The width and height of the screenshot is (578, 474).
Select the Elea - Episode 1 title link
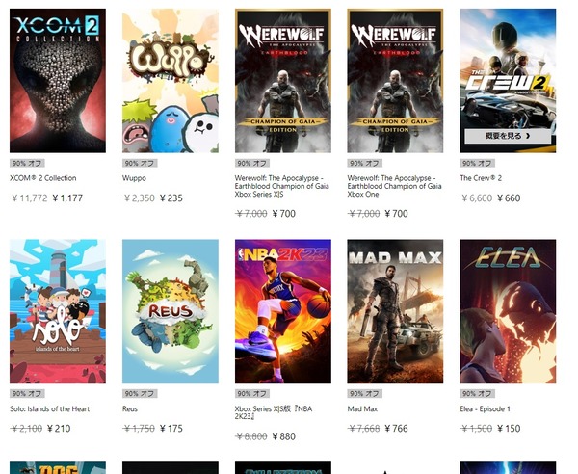click(x=486, y=409)
